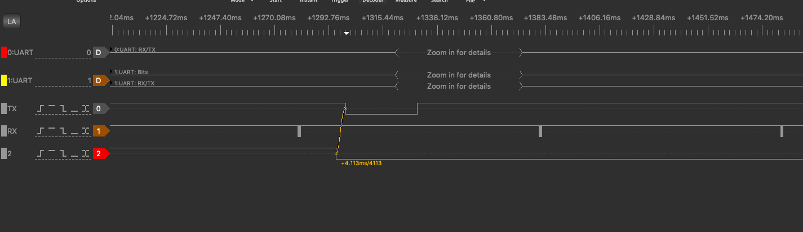
Task: Click the gray 0 index badge for TX
Action: pos(100,108)
